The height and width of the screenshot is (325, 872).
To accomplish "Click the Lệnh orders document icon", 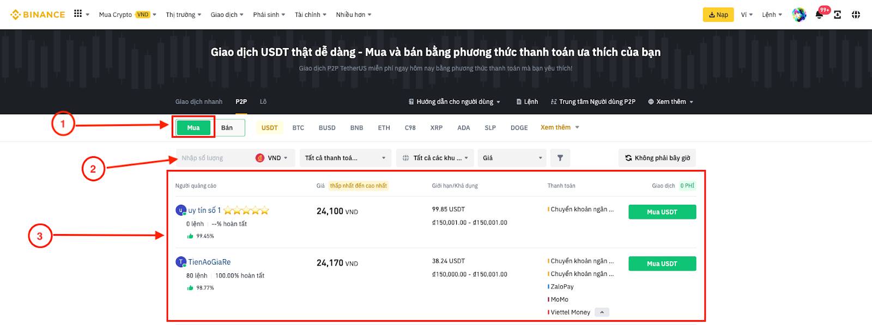I will (519, 102).
